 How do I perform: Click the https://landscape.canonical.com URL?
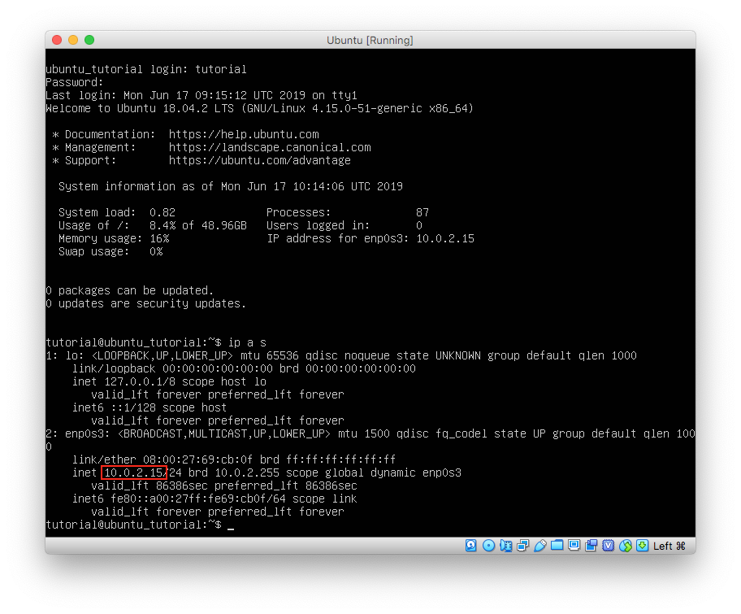(x=270, y=147)
